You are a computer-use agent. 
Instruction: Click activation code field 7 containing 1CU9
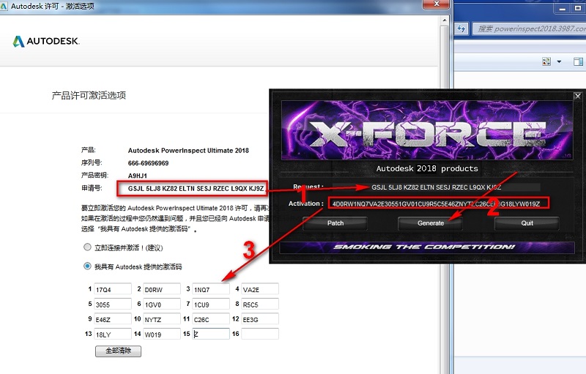click(x=211, y=304)
